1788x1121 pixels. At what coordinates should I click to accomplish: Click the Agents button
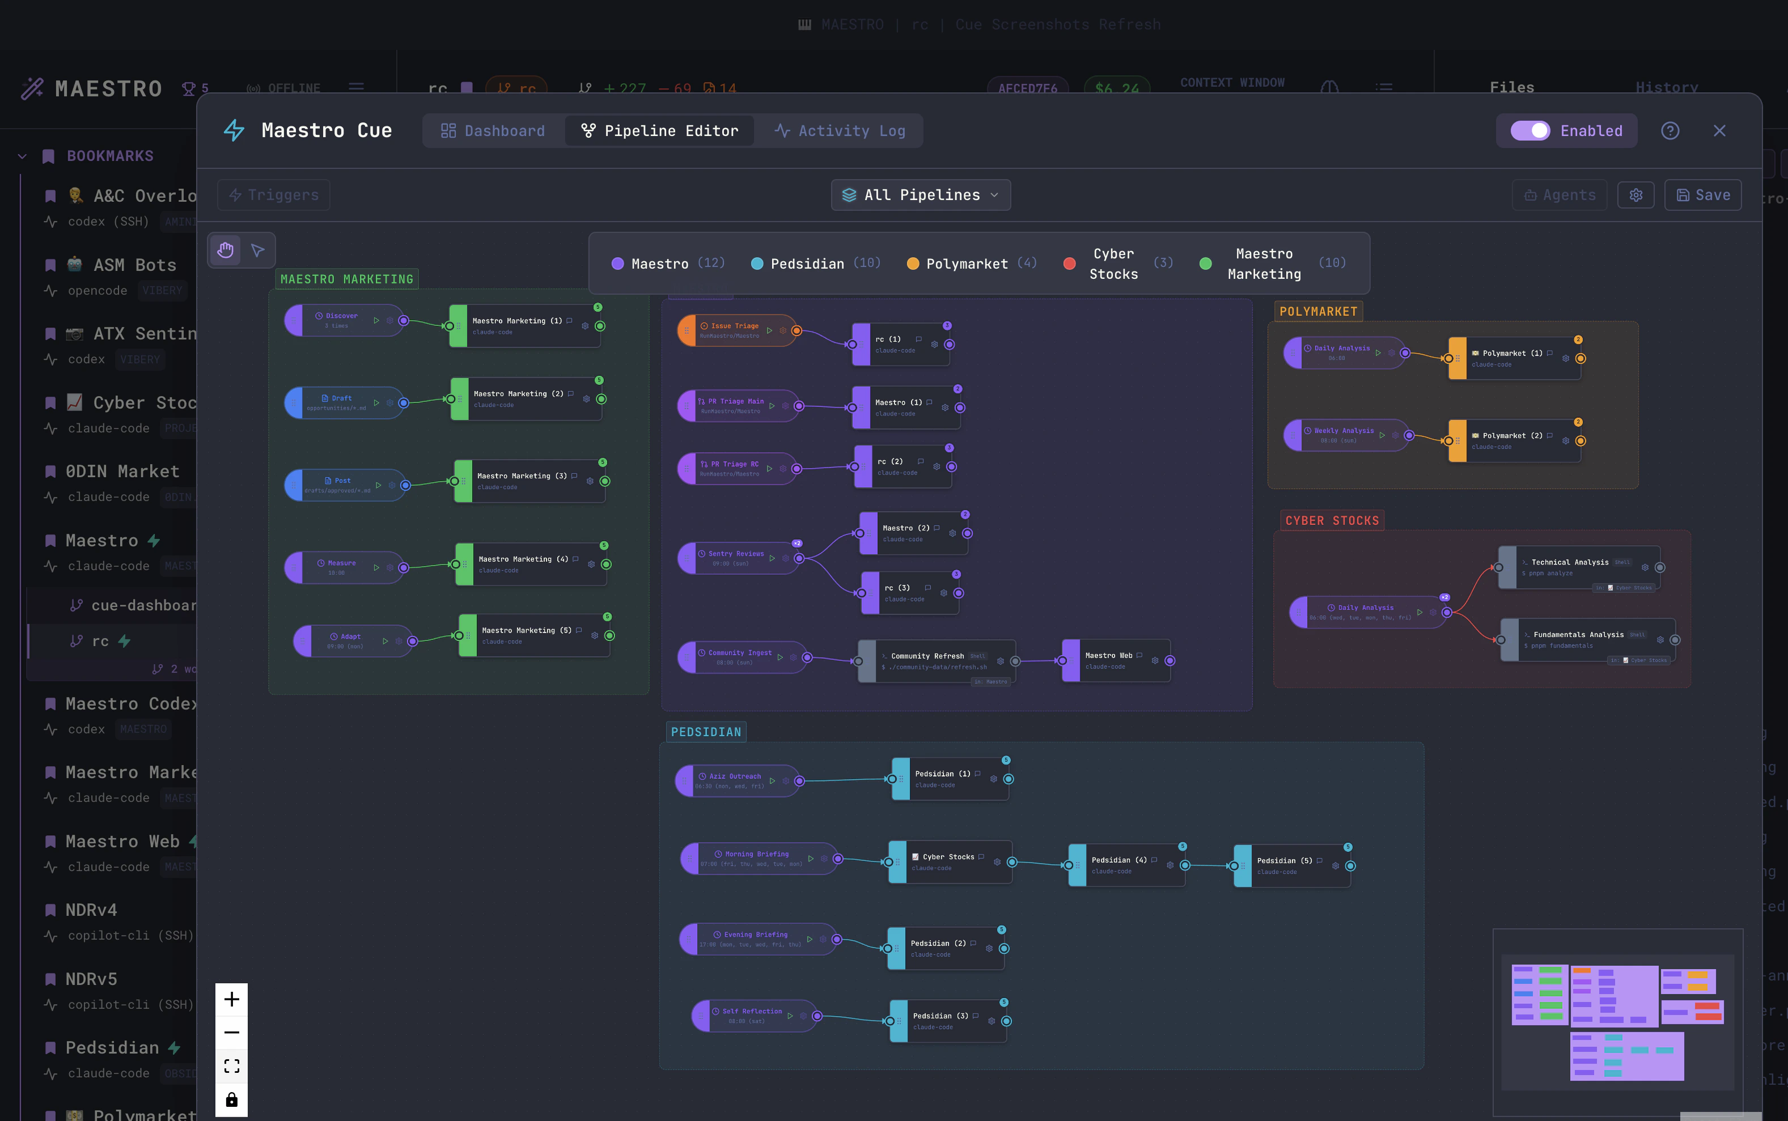coord(1560,195)
